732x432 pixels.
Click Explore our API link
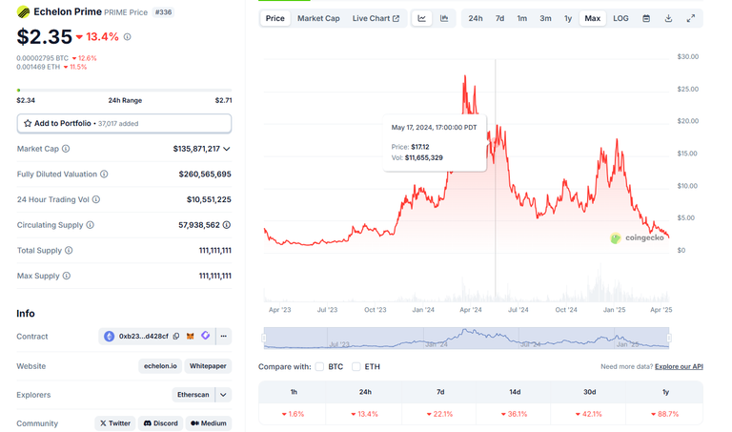[679, 366]
